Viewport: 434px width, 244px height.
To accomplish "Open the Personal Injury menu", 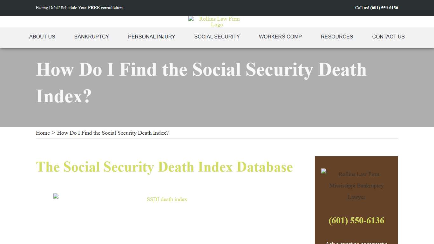I will pyautogui.click(x=152, y=37).
